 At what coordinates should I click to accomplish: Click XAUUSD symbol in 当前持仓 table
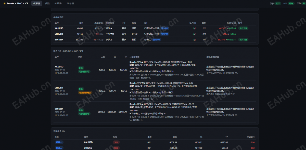pos(88,142)
